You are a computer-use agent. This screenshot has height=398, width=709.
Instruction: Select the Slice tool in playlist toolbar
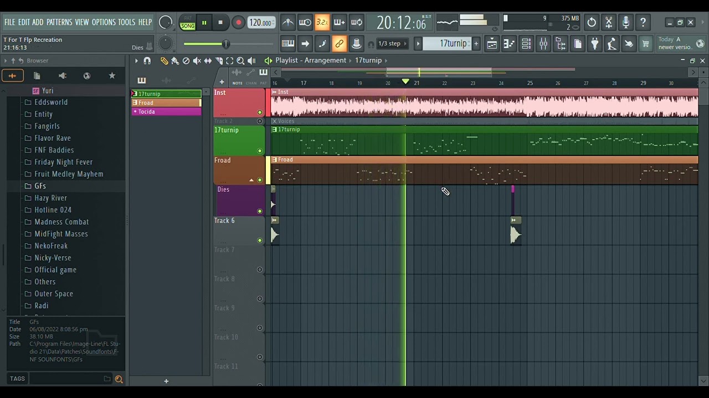[x=219, y=61]
